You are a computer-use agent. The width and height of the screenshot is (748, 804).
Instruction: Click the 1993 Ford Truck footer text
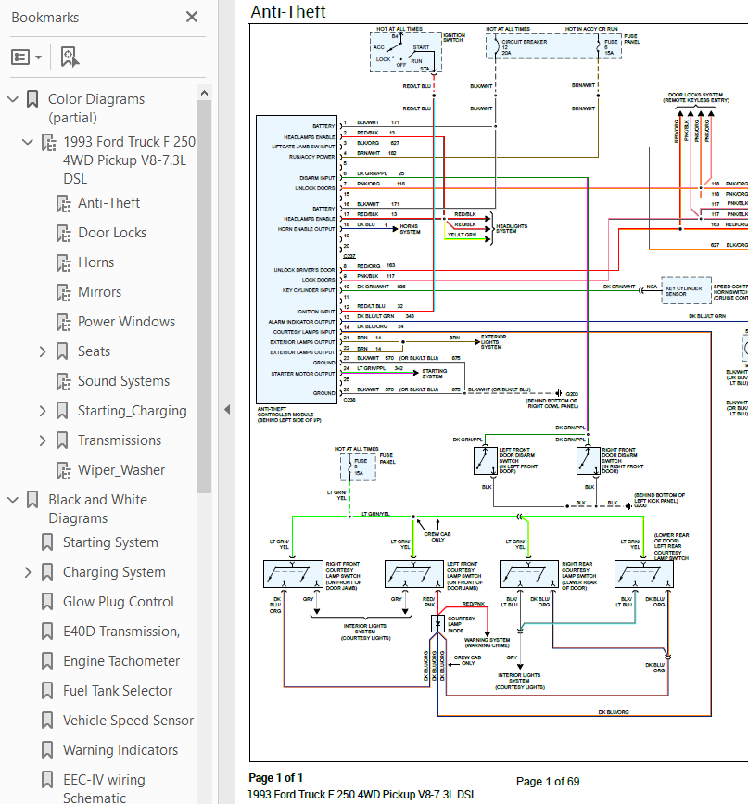point(362,795)
